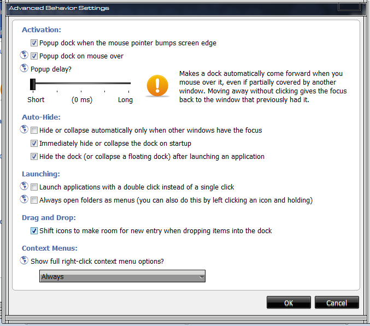Image resolution: width=370 pixels, height=326 pixels.
Task: Click globe icon beside Show full right-click context menu
Action: point(24,260)
